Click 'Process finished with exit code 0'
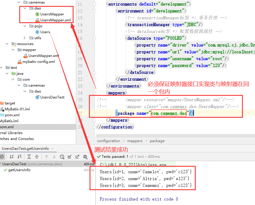This screenshot has width=255, height=205. [139, 199]
